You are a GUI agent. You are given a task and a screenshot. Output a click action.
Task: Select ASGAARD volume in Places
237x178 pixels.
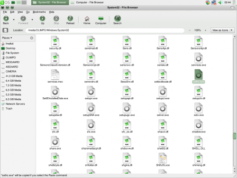pyautogui.click(x=10, y=67)
